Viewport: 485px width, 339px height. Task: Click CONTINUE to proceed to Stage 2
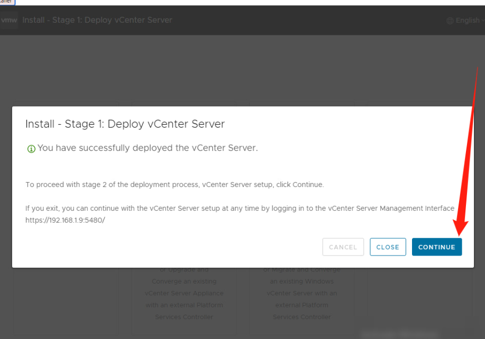437,247
